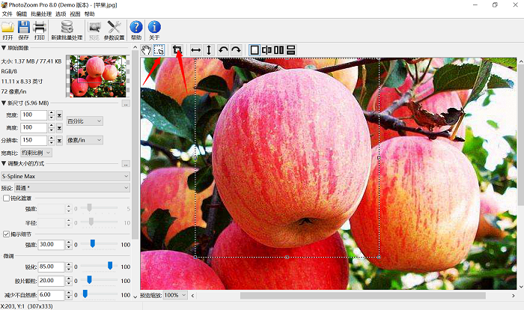Open the 文件 menu
This screenshot has width=524, height=310.
coord(7,13)
